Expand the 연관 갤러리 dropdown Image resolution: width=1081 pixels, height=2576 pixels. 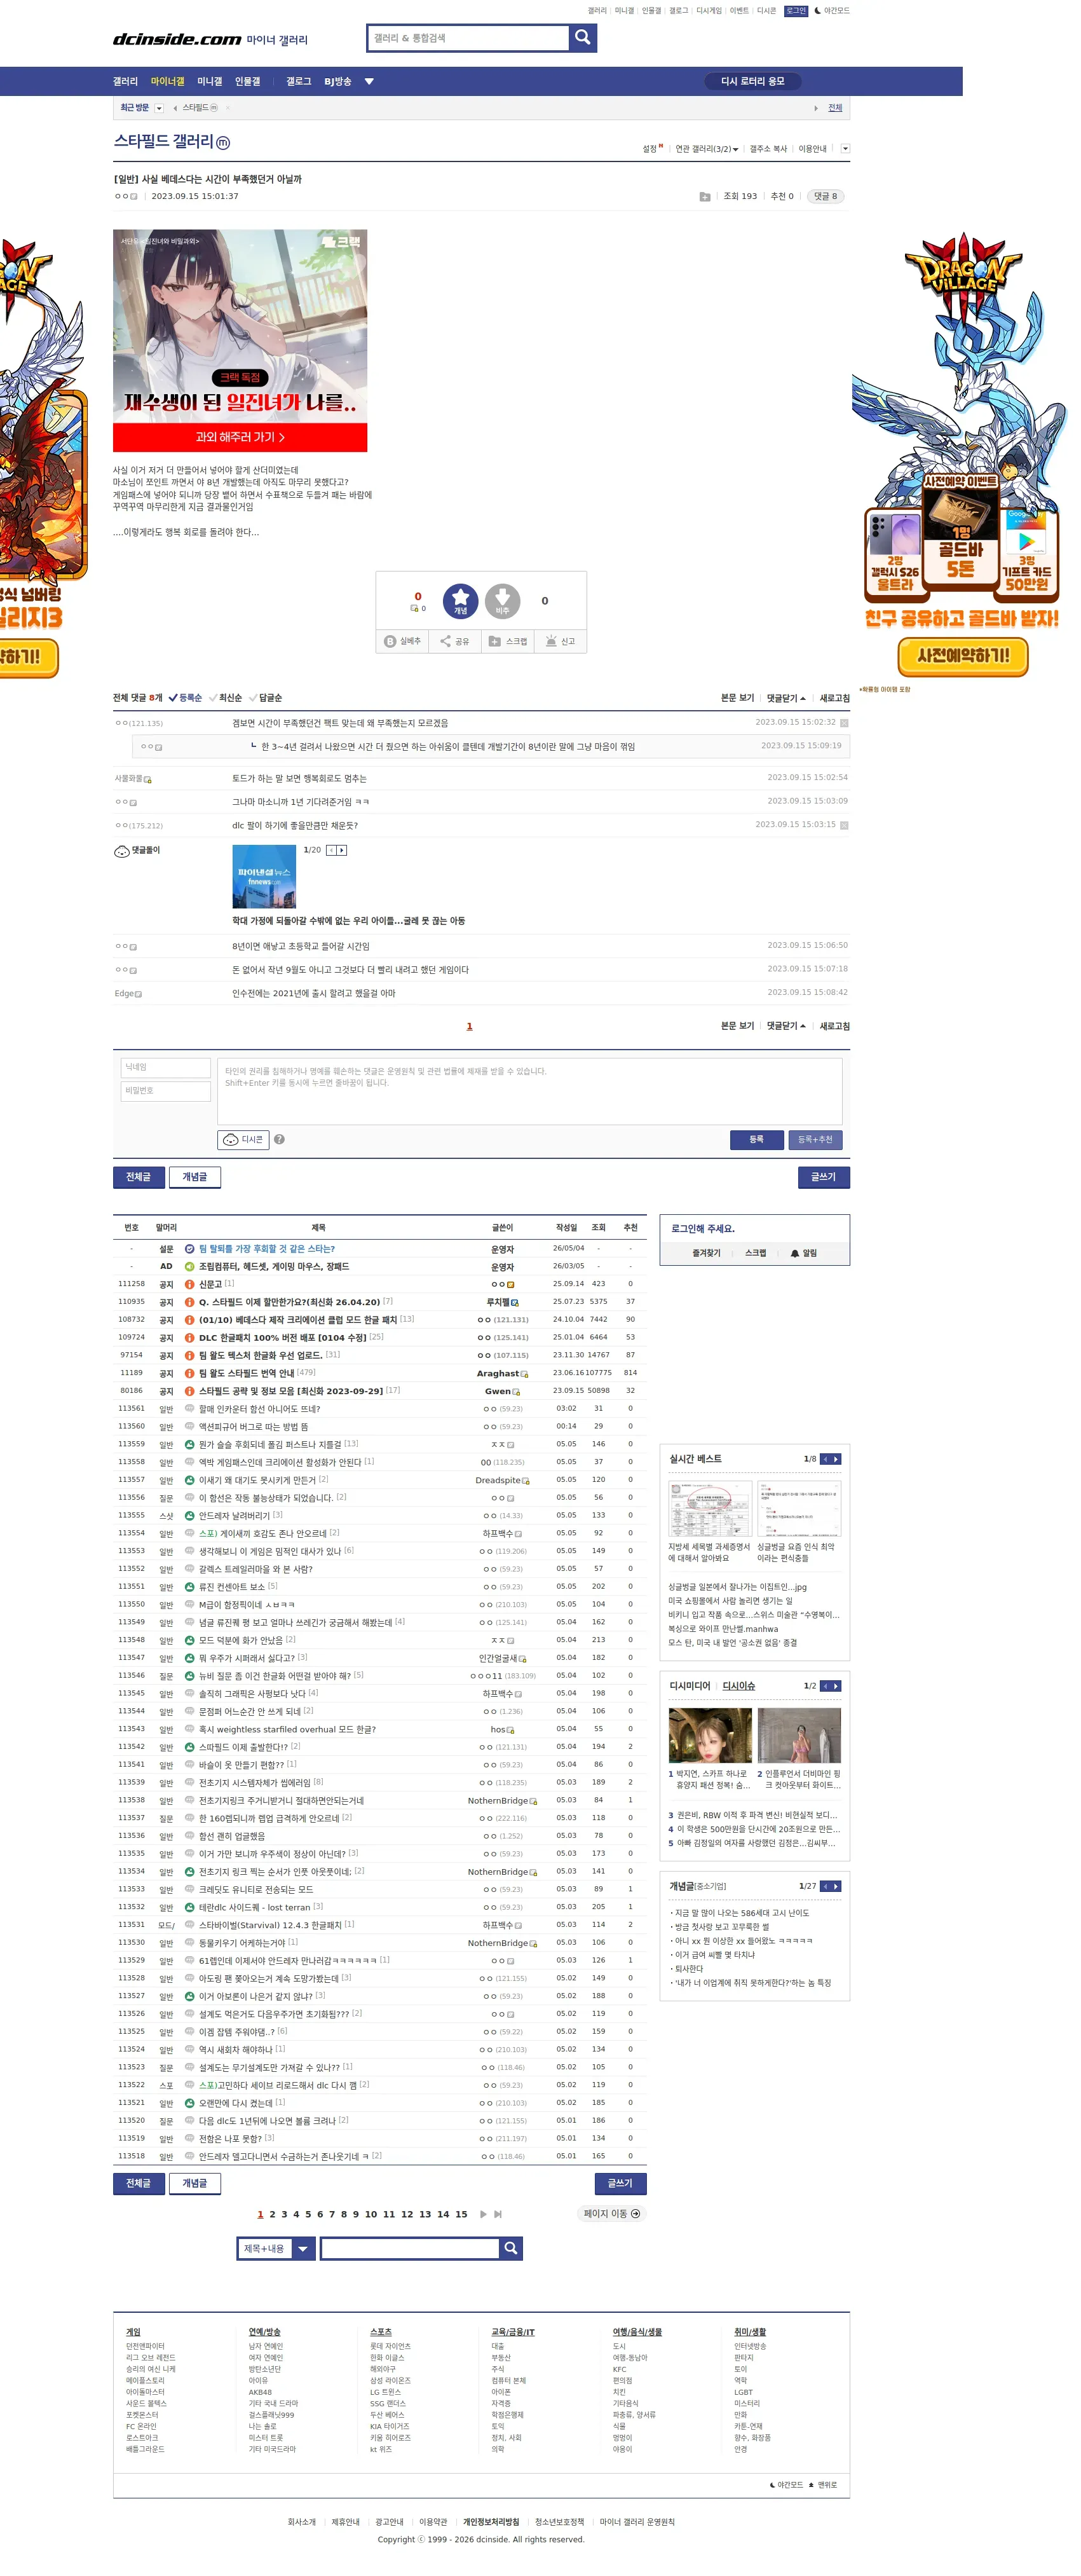click(707, 149)
